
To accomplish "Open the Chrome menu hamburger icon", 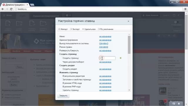I will 185,9.
